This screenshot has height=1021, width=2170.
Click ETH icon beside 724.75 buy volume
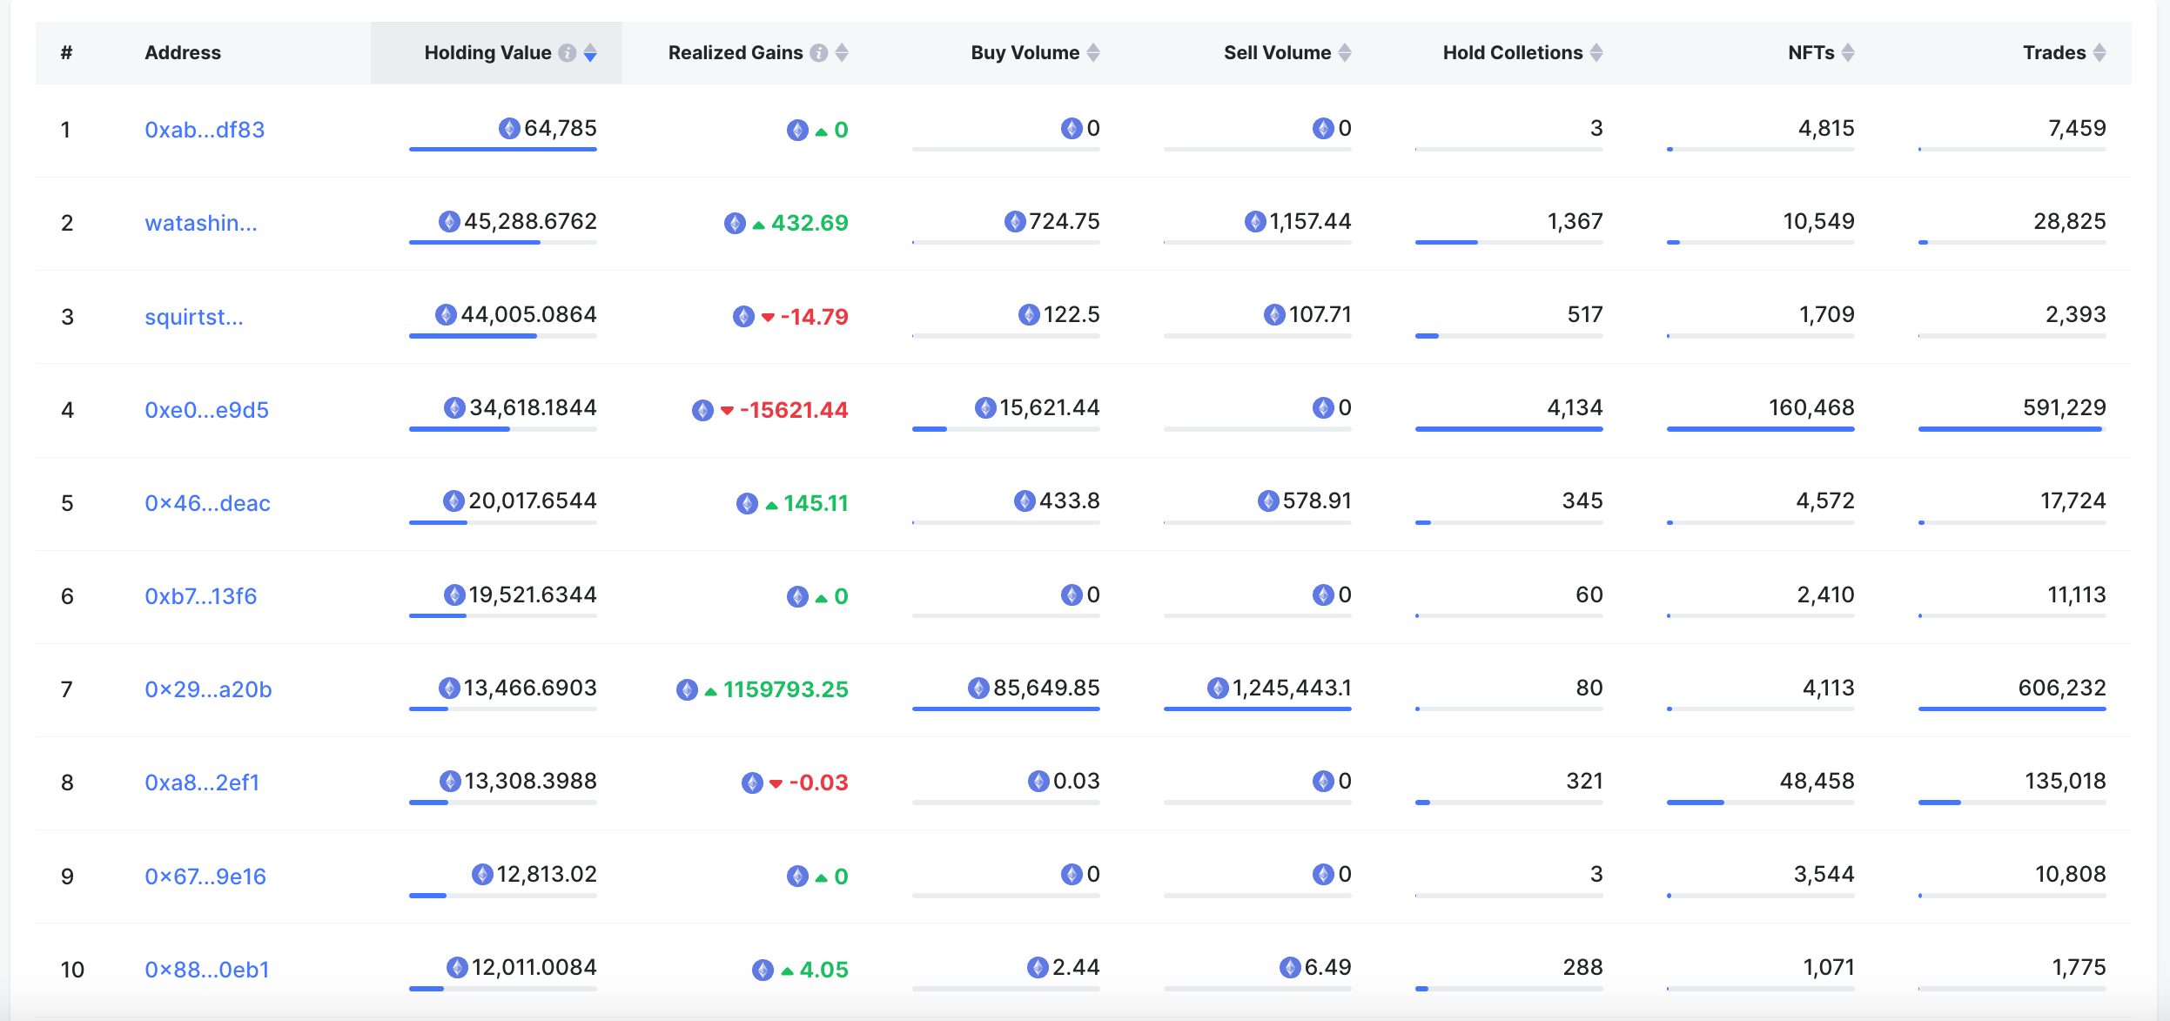[1014, 222]
